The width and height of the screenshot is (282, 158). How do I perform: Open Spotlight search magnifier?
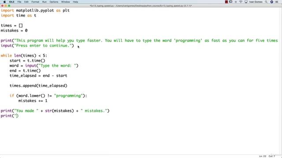(x=266, y=2)
